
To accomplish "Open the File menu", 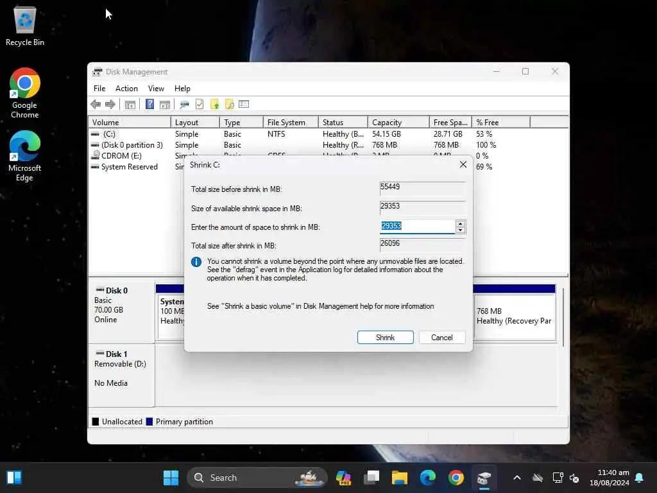I will pyautogui.click(x=99, y=89).
